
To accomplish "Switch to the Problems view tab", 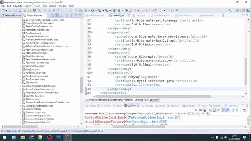I will (104, 105).
